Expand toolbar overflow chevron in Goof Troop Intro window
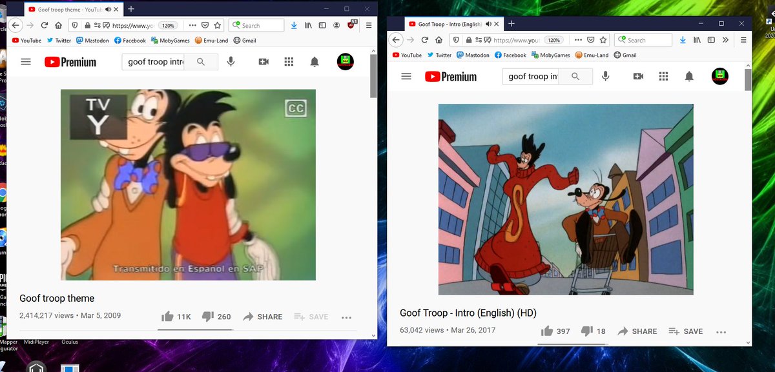 click(726, 40)
